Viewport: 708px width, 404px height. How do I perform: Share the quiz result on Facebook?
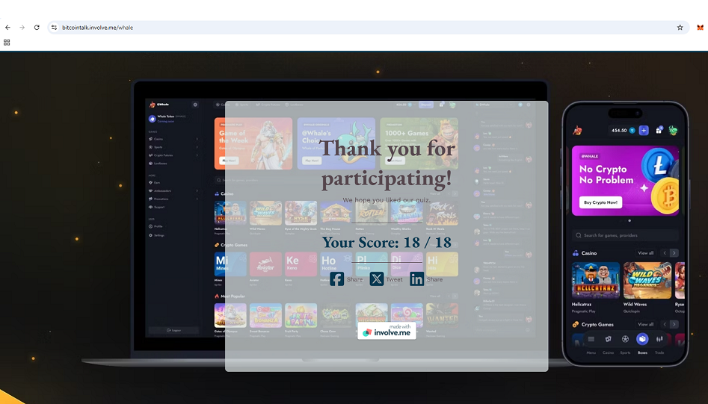(346, 279)
